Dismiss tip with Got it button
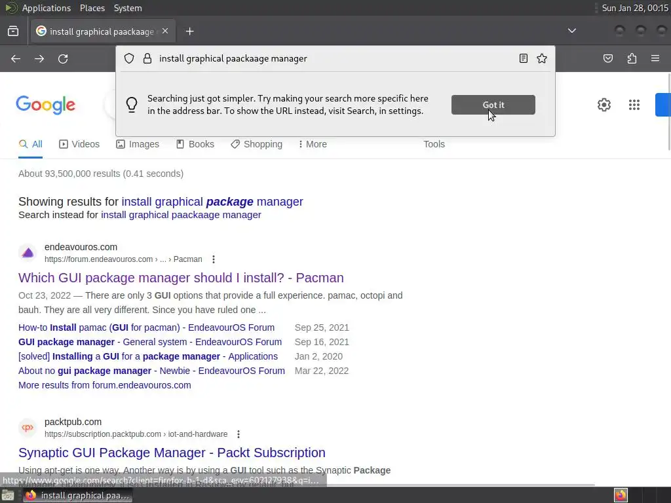Viewport: 671px width, 503px height. (493, 105)
